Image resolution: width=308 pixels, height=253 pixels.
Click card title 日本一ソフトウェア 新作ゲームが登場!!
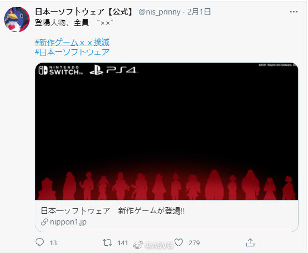pos(113,211)
